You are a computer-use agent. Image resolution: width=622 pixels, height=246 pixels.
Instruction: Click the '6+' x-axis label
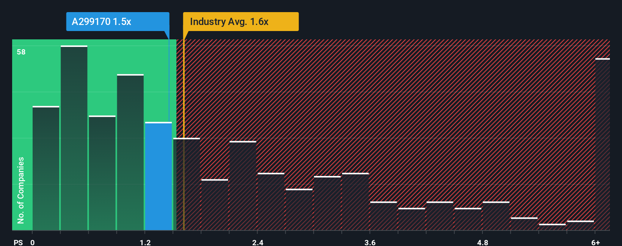(x=595, y=242)
